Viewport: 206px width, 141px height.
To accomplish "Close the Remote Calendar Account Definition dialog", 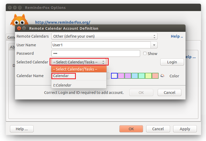I will pos(19,28).
